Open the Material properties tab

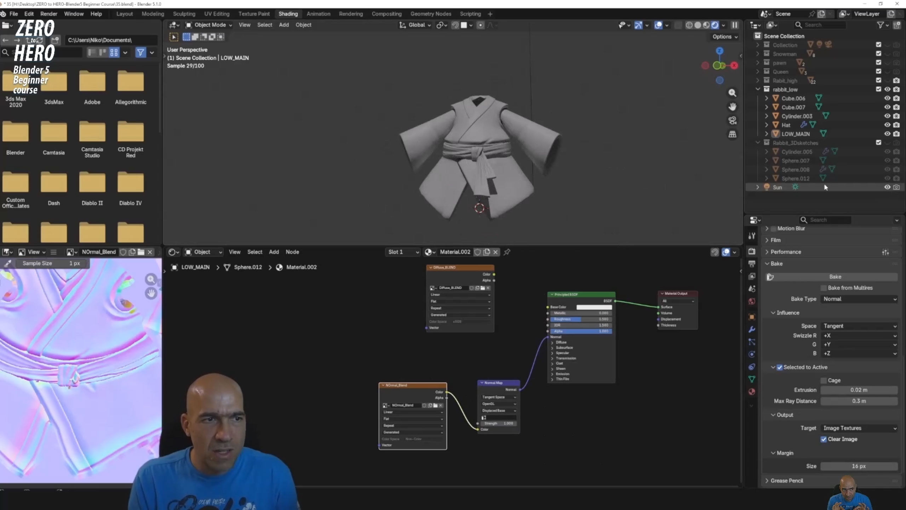752,392
